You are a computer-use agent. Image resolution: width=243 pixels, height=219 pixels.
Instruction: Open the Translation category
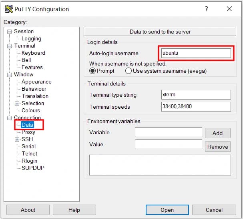coord(35,96)
